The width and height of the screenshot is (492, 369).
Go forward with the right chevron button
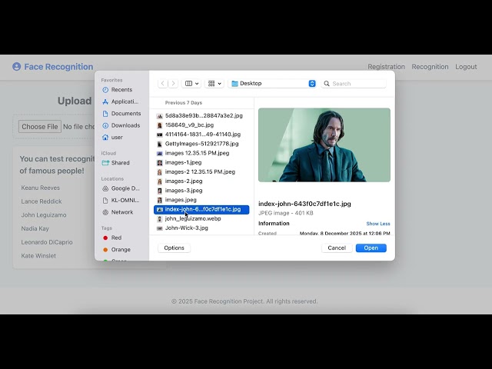(173, 84)
